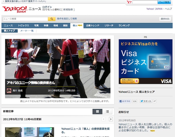Screen dimensions: 175x137
Task: Go to previous page with left arrow
Action: [104, 119]
